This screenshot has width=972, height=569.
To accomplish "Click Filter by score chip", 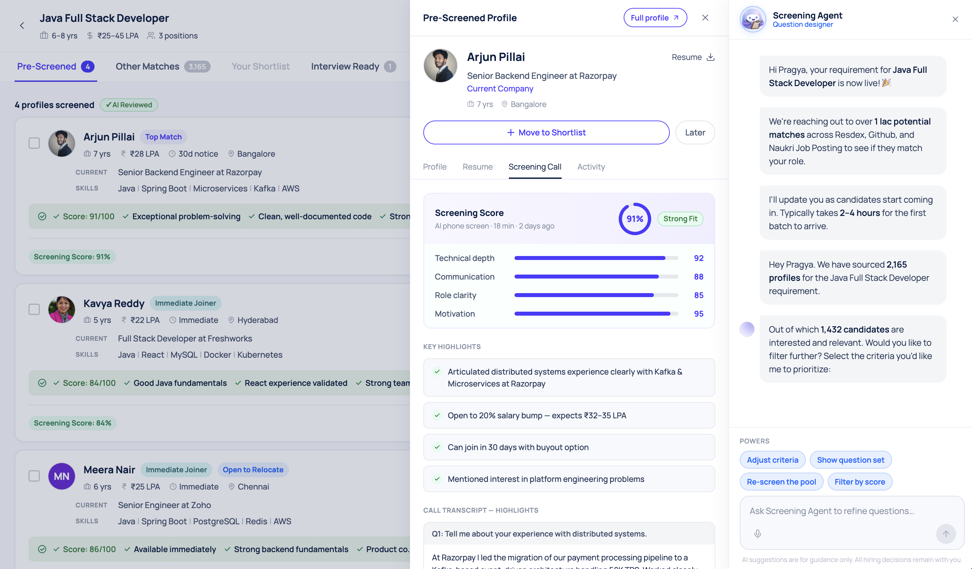I will (x=860, y=482).
